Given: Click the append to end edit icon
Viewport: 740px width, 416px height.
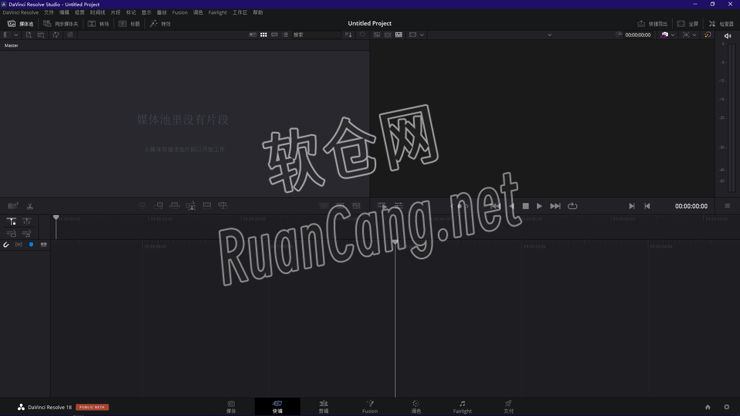Looking at the screenshot, I should coord(158,206).
